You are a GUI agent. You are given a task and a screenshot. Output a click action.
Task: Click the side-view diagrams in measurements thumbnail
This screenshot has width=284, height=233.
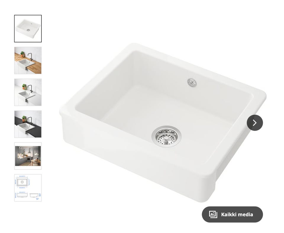pyautogui.click(x=28, y=196)
